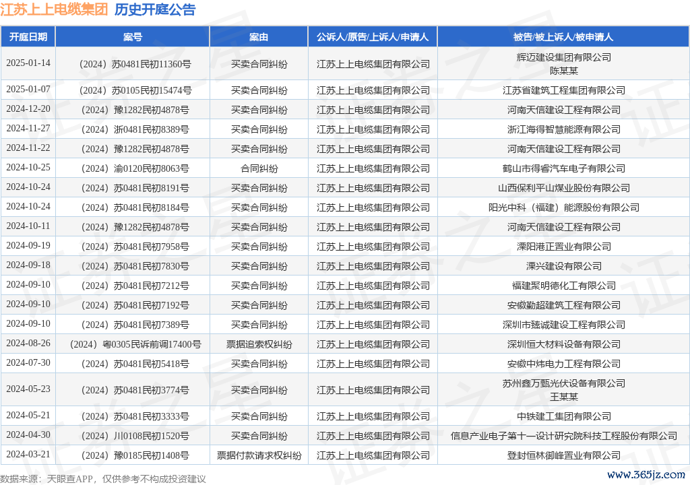
Task: Click case number 苏0105民初15474号
Action: [x=135, y=91]
